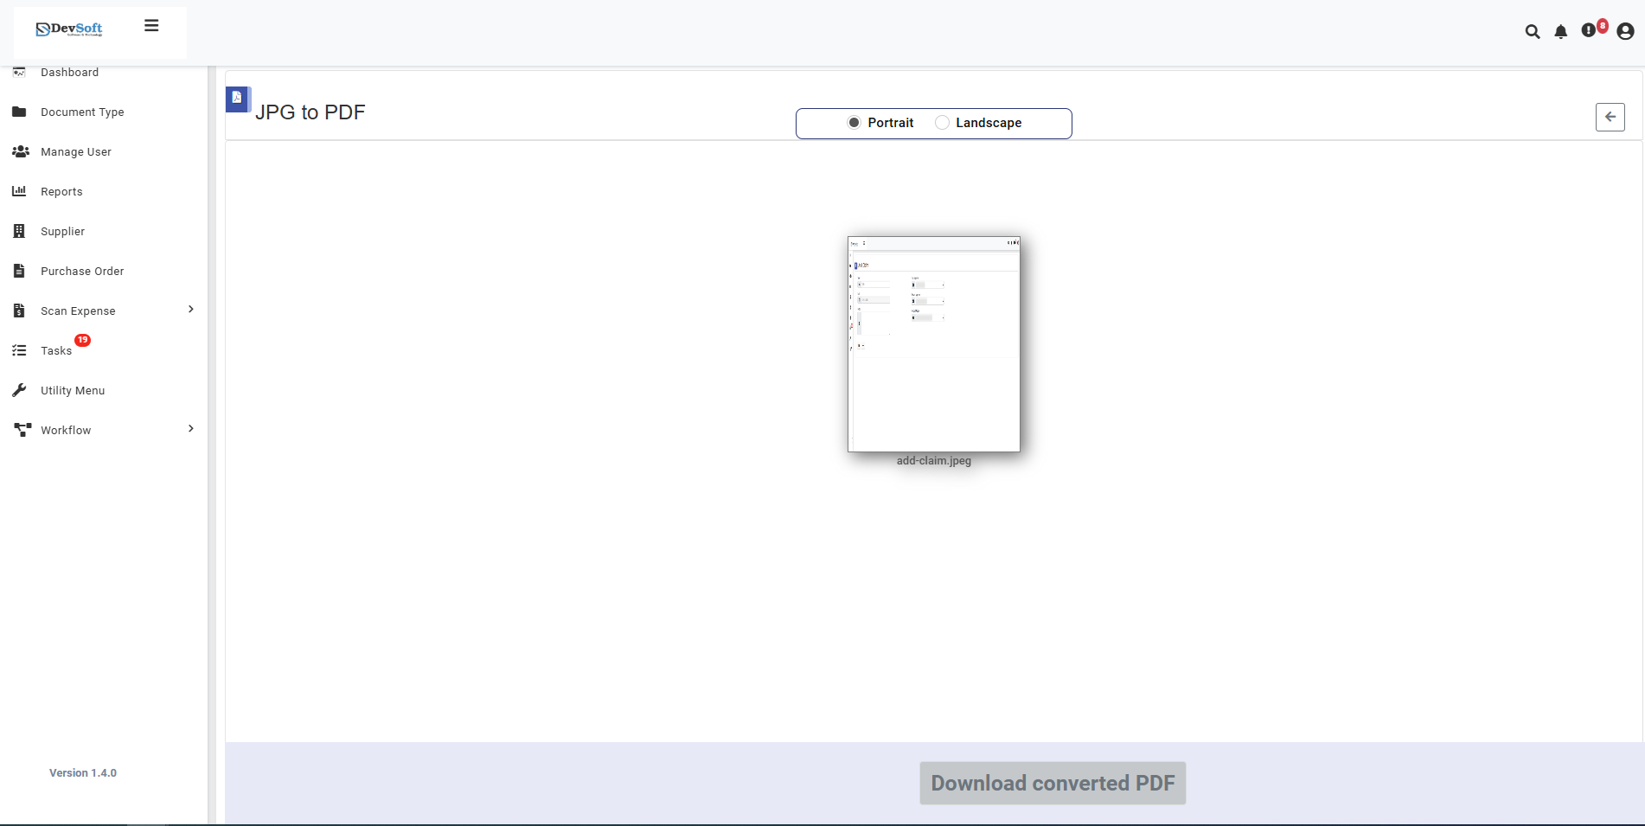Select the add-claim.jpeg preview thumbnail

(933, 344)
